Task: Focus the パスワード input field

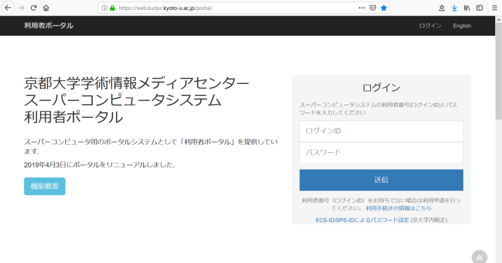Action: [x=382, y=152]
